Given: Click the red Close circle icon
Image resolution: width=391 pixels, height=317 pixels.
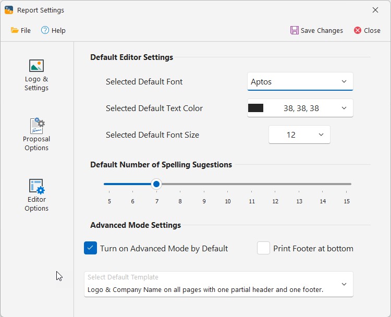Looking at the screenshot, I should [x=357, y=30].
